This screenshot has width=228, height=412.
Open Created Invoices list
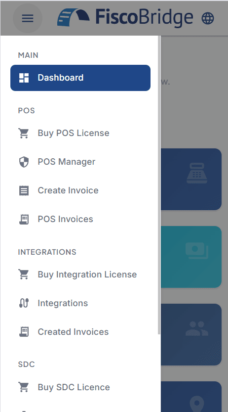click(x=80, y=331)
